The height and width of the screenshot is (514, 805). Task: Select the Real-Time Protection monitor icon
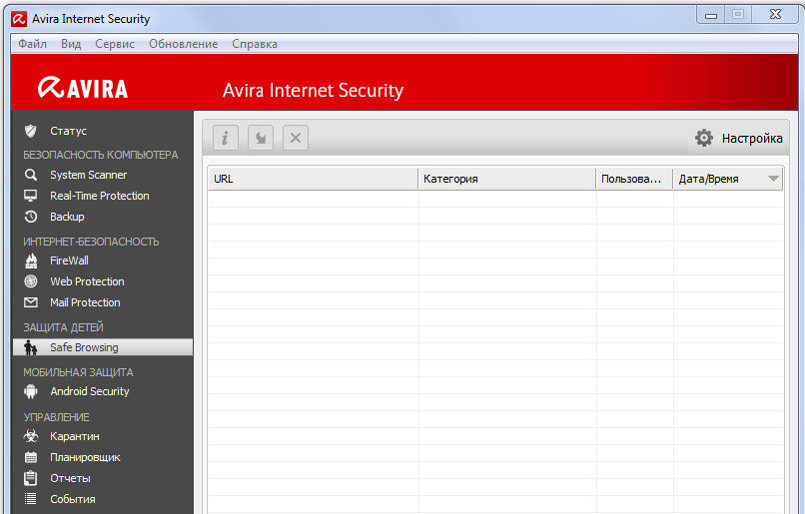pyautogui.click(x=31, y=196)
